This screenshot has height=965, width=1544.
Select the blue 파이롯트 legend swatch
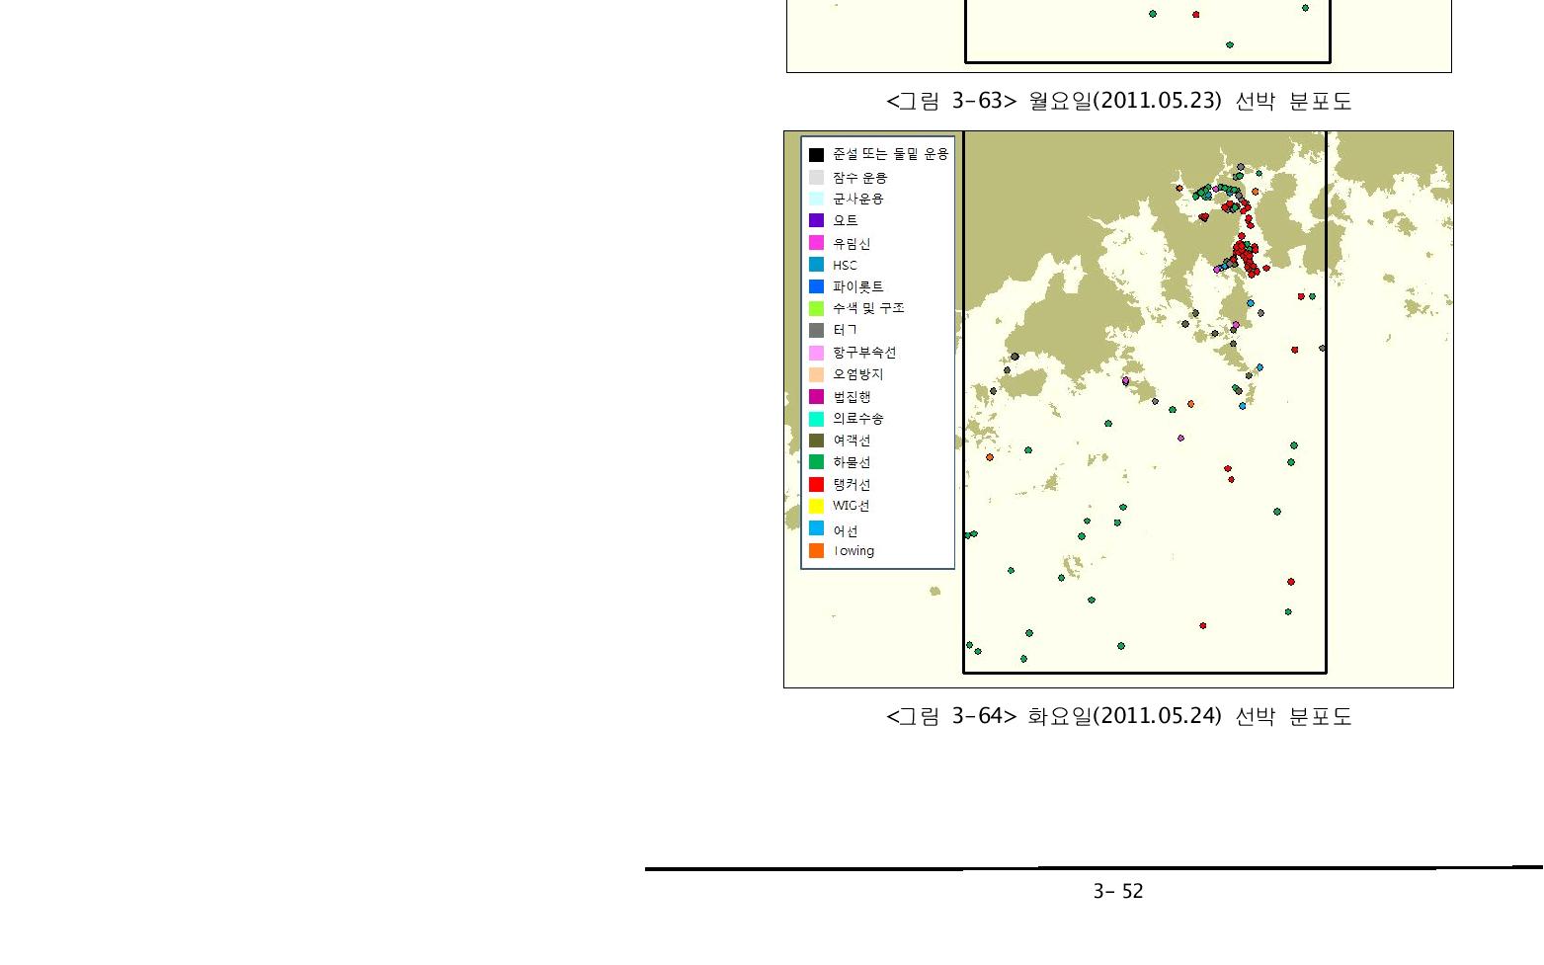pyautogui.click(x=816, y=286)
